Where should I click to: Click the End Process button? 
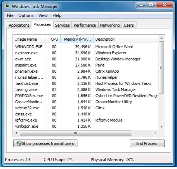pyautogui.click(x=147, y=143)
